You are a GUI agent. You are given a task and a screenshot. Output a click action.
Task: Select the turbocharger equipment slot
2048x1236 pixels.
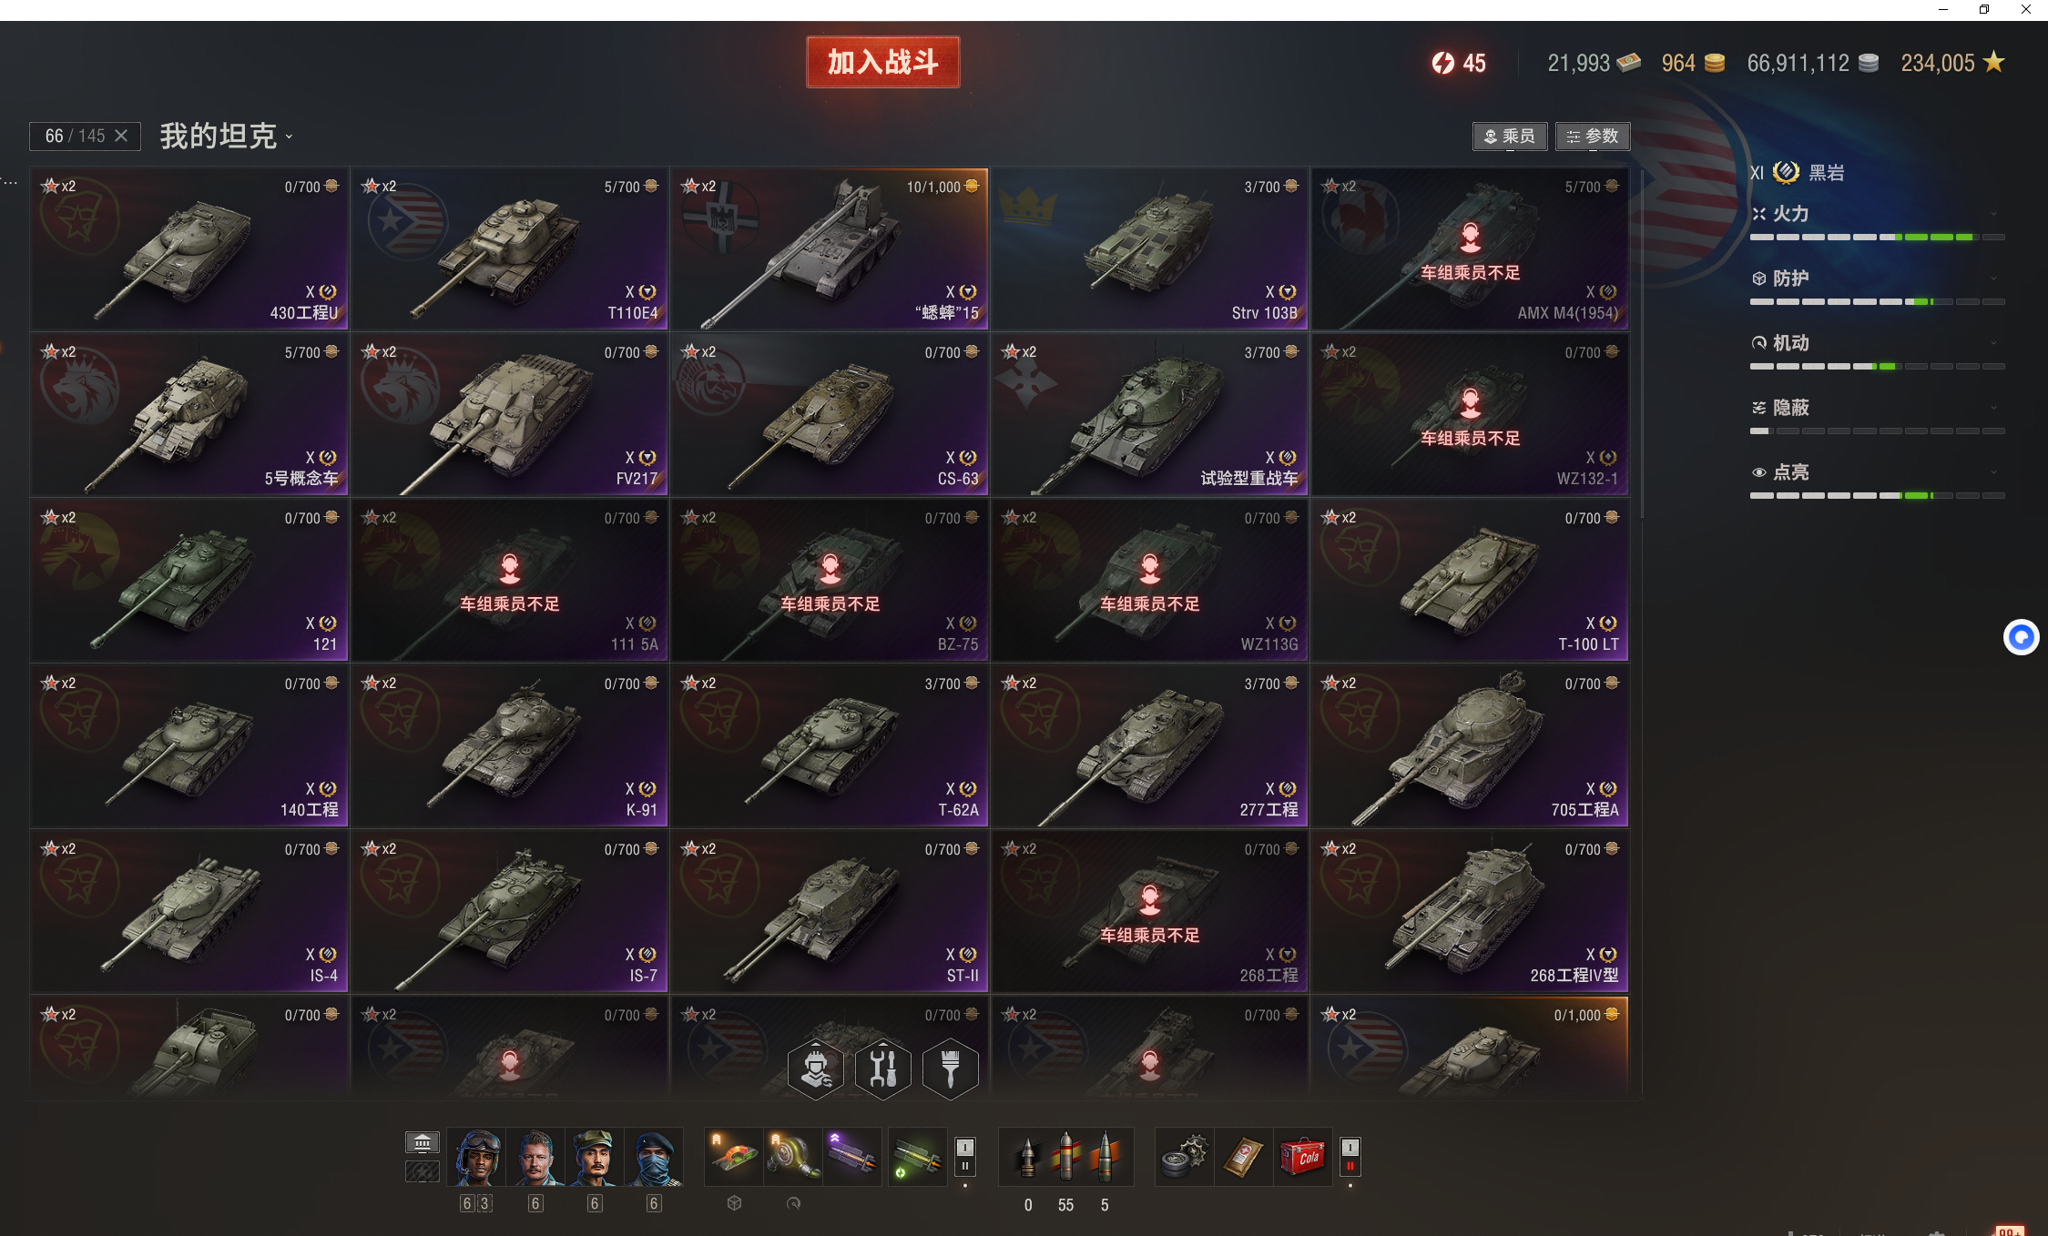tap(793, 1157)
